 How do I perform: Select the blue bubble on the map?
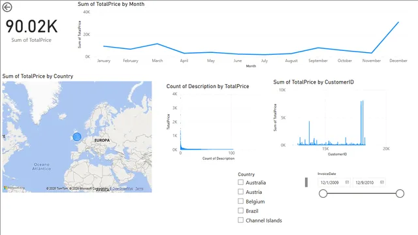pyautogui.click(x=77, y=136)
